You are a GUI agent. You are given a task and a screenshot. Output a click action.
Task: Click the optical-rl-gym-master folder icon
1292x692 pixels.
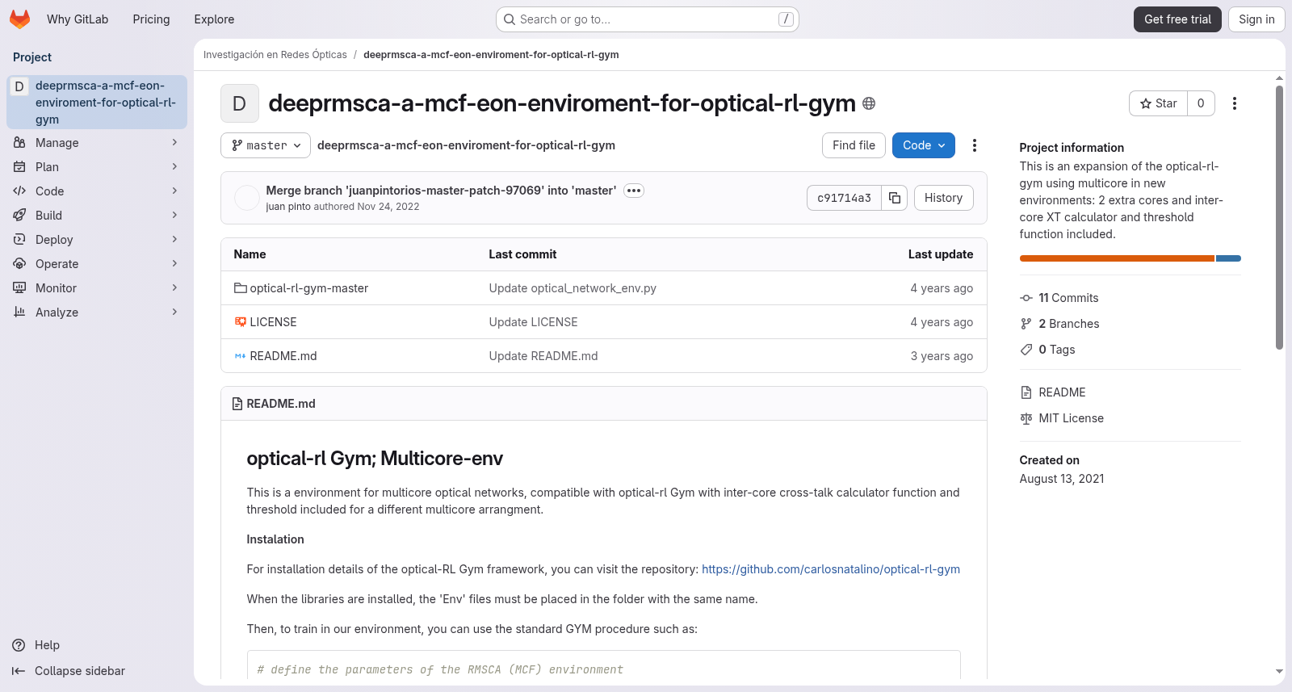pyautogui.click(x=240, y=288)
